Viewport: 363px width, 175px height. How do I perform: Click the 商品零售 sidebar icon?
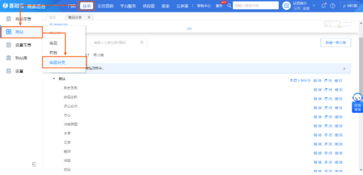pyautogui.click(x=9, y=19)
